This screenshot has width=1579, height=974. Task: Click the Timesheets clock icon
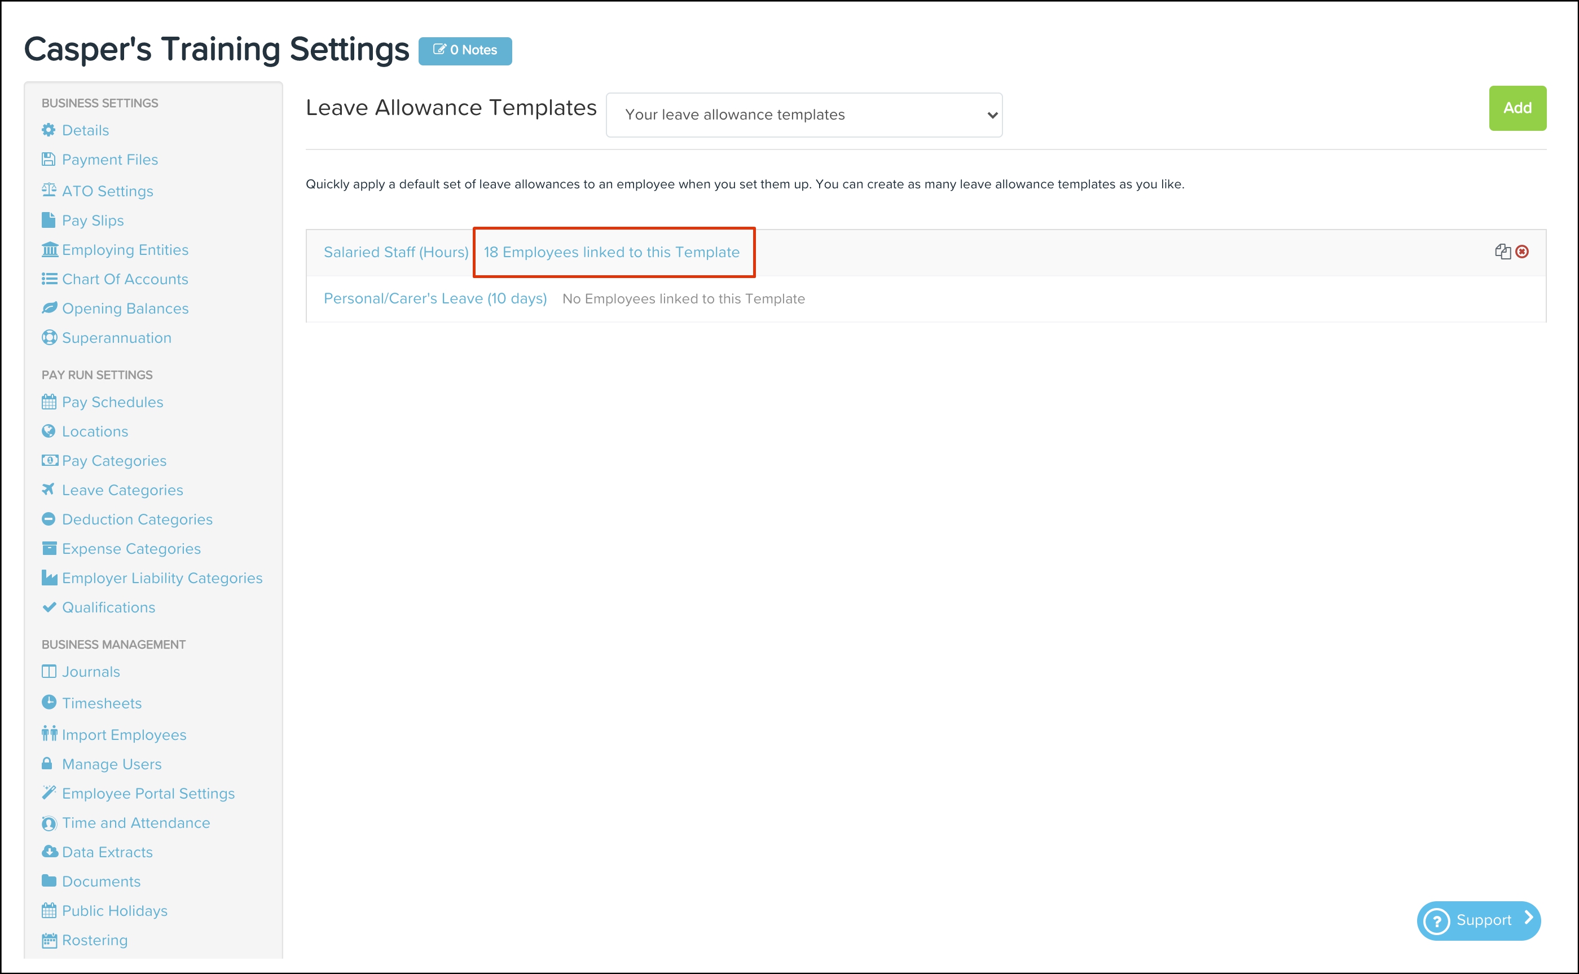(49, 702)
